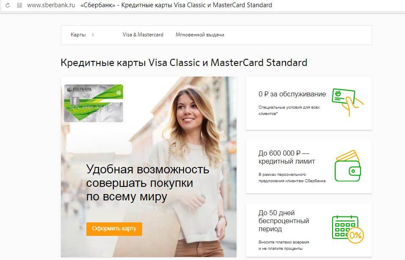Click the browser reload icon

point(8,5)
